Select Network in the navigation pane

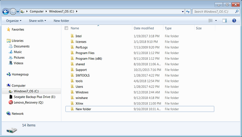(x=18, y=114)
